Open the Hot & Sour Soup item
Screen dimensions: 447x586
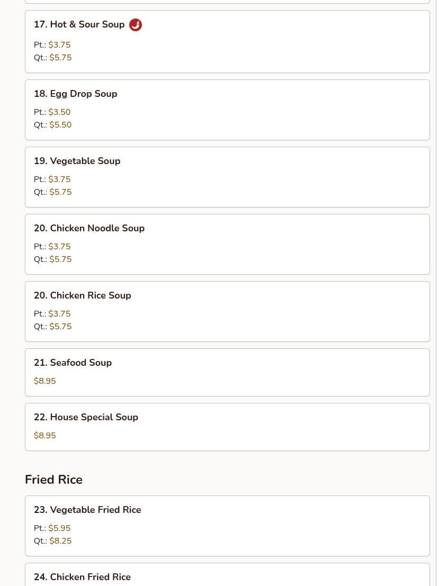pyautogui.click(x=227, y=41)
